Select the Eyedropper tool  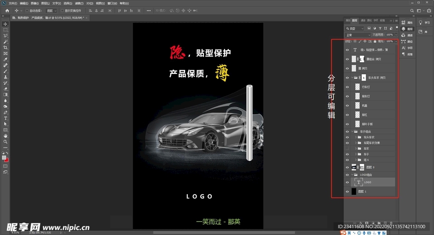(x=5, y=59)
